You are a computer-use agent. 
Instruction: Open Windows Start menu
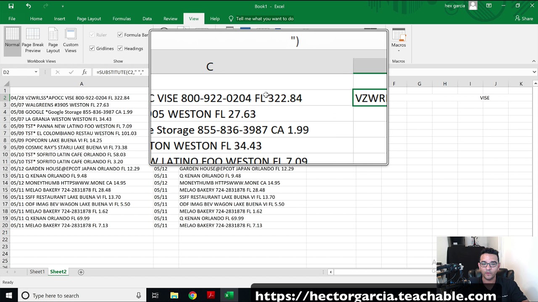click(9, 296)
